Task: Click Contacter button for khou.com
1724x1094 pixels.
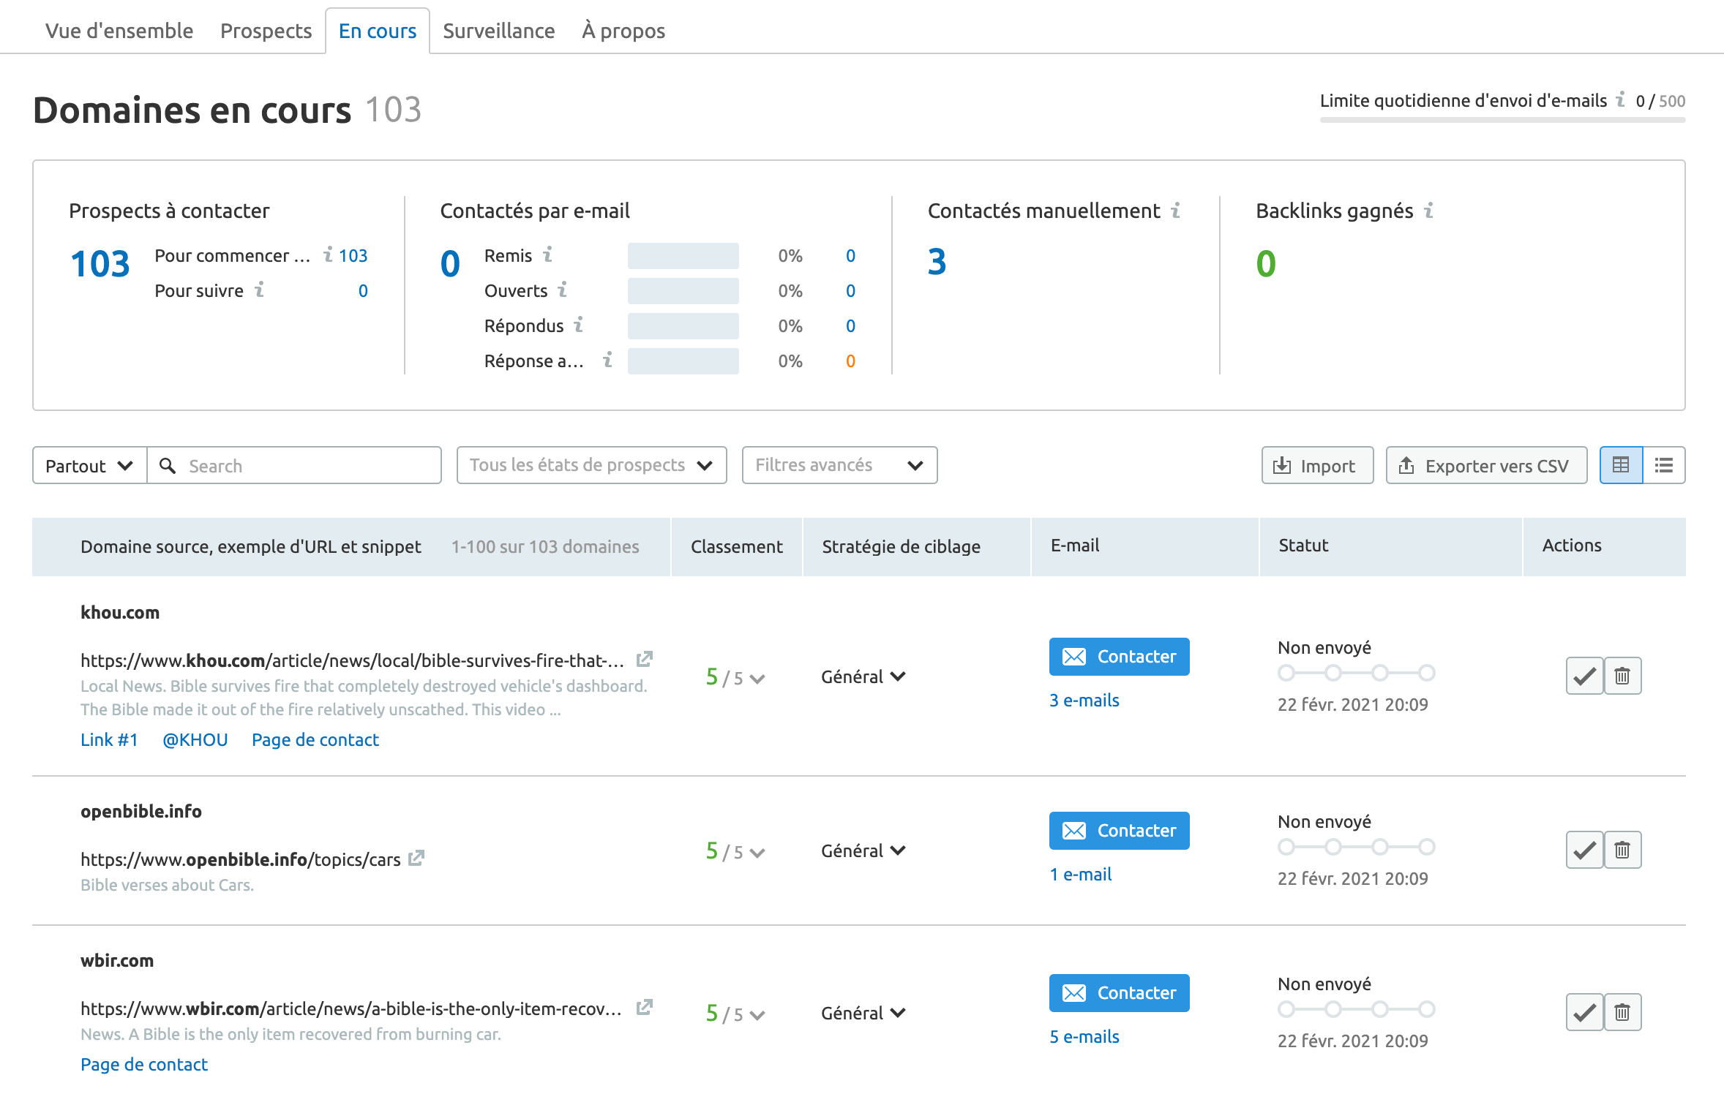Action: point(1119,657)
